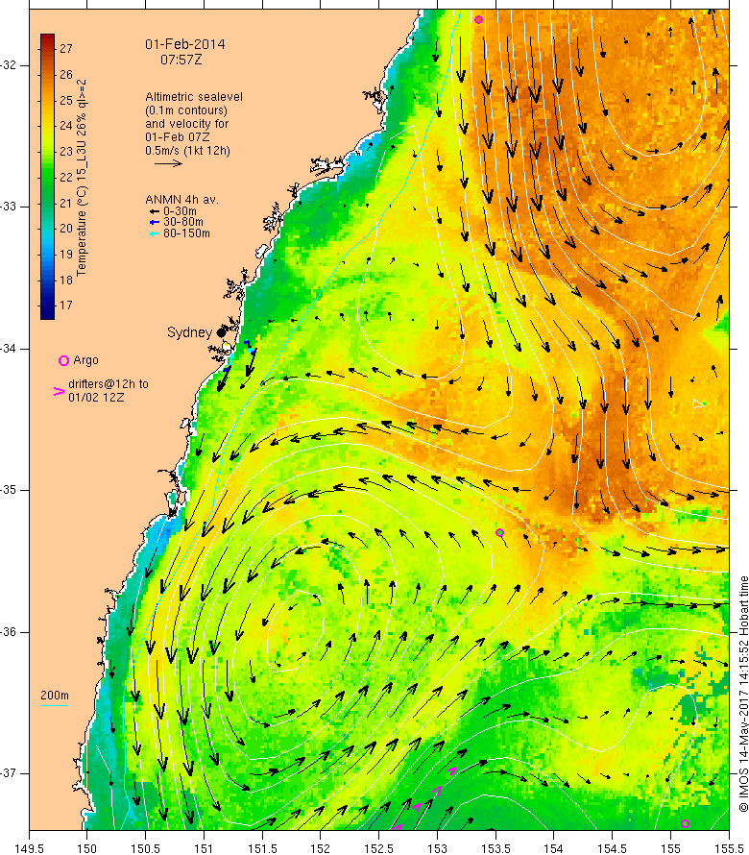Click the cyan 200m legend line
The image size is (749, 855).
(55, 705)
